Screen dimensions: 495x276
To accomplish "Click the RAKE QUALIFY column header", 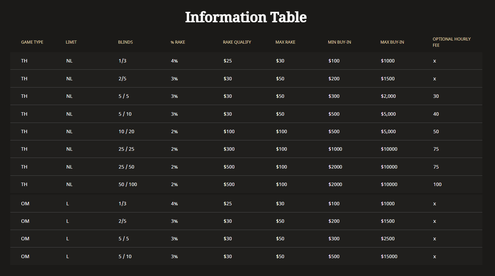I will 237,42.
